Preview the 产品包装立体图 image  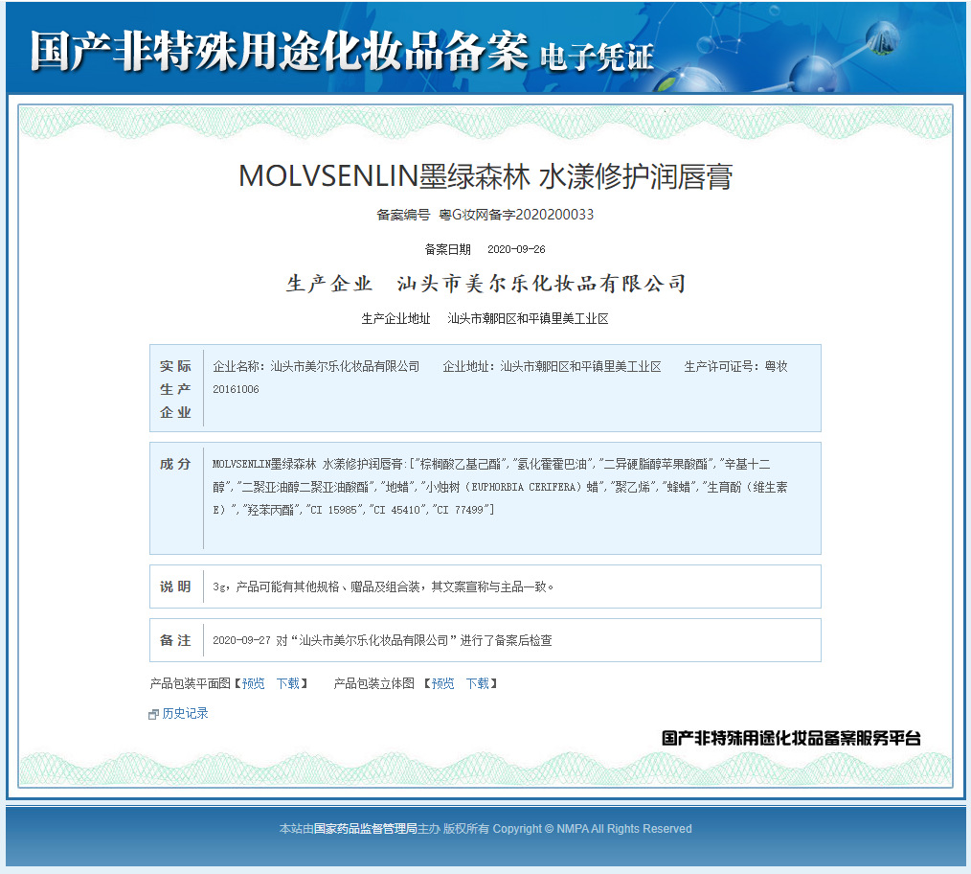[x=442, y=683]
